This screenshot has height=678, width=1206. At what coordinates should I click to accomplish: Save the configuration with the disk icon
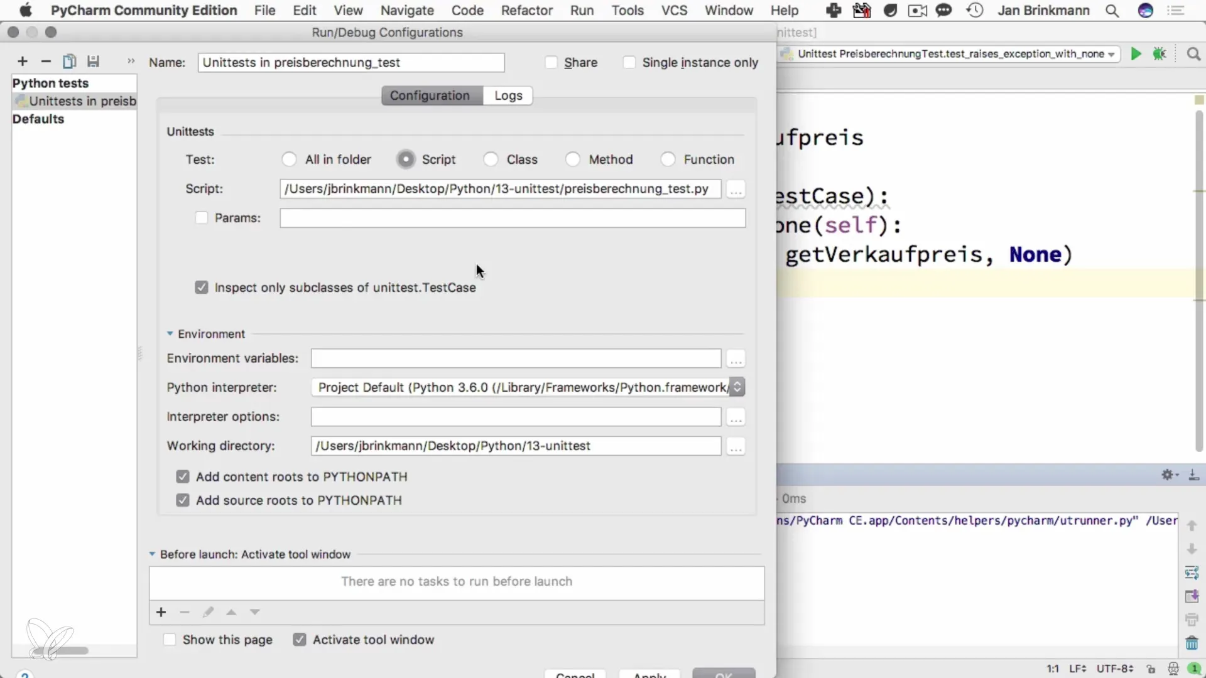coord(93,61)
